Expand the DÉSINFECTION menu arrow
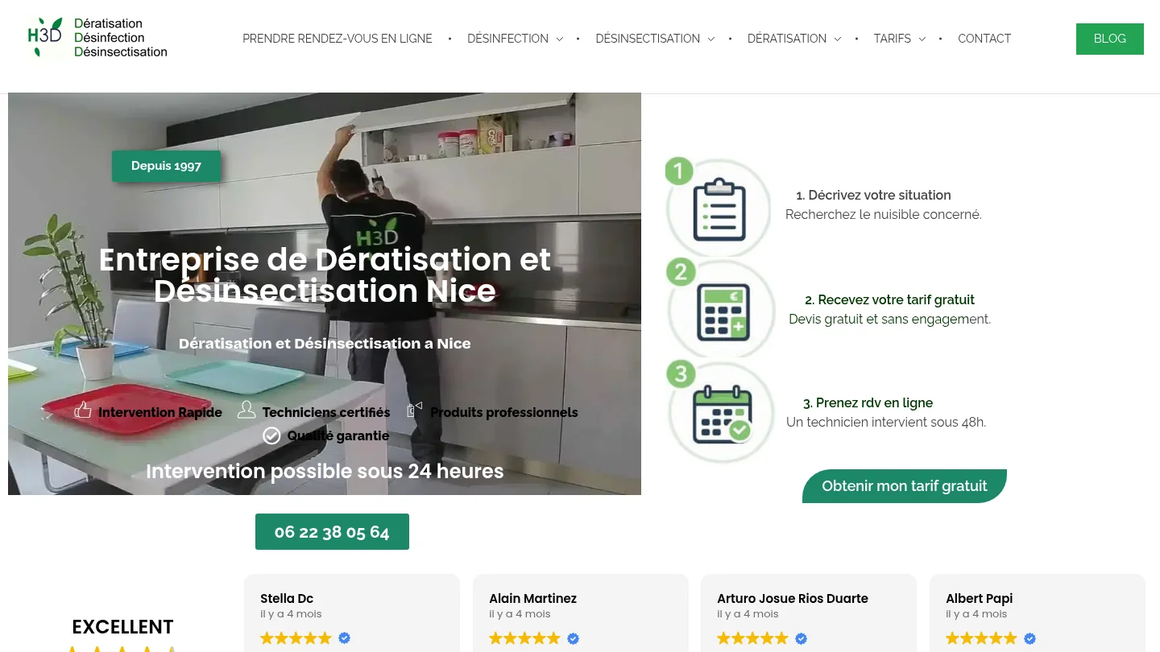Viewport: 1160px width, 652px height. click(559, 39)
